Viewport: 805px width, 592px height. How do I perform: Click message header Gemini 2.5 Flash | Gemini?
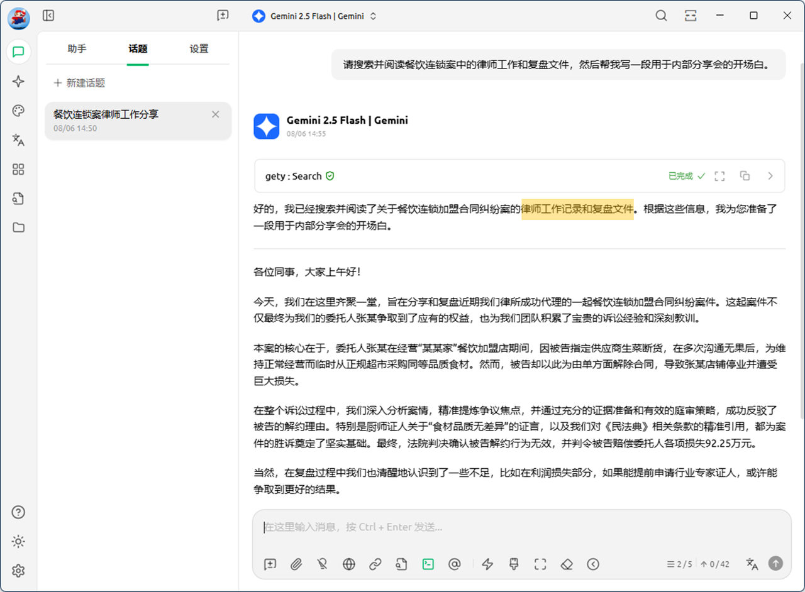click(347, 120)
